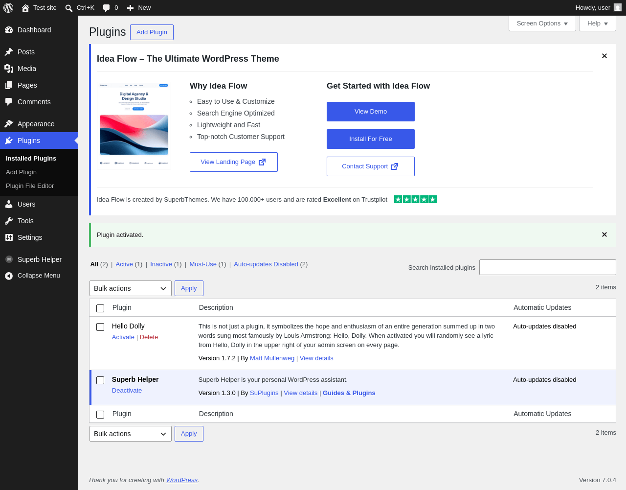Open the Plugin File Editor submenu item

(x=30, y=186)
